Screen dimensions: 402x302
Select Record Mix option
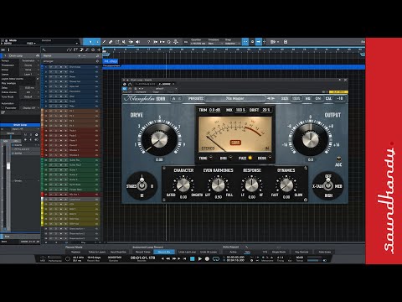click(164, 252)
